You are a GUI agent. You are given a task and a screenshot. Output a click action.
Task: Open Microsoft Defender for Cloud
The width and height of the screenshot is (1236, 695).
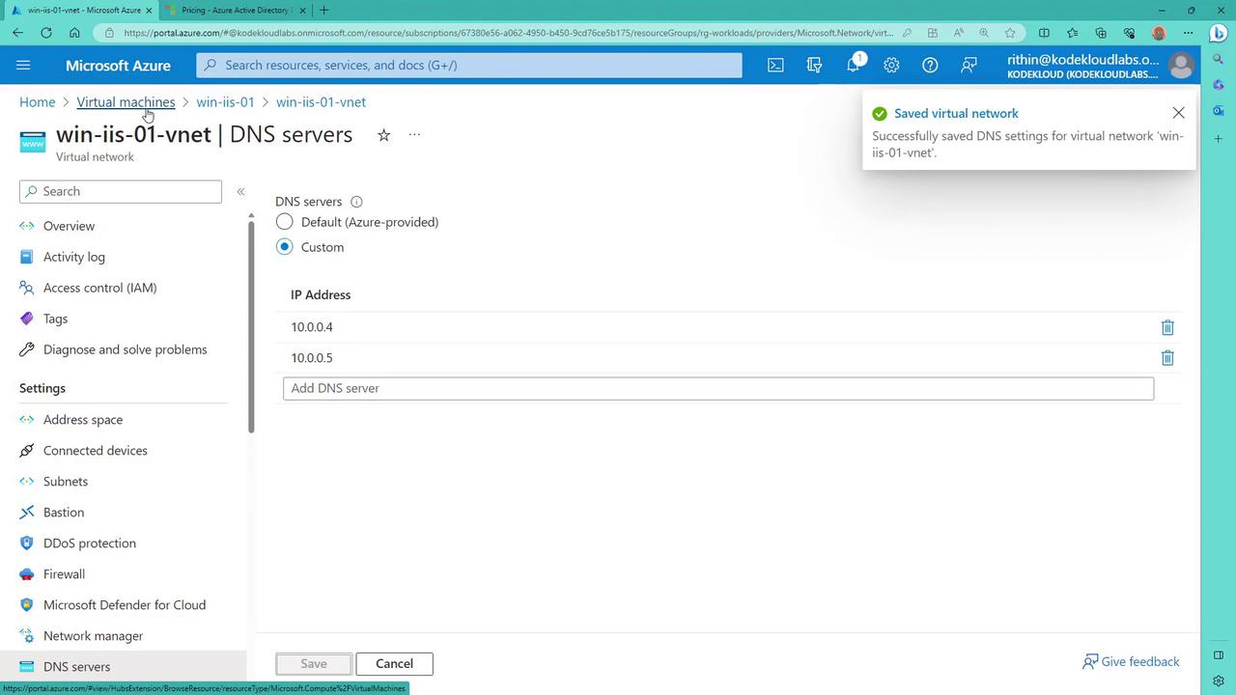coord(123,605)
